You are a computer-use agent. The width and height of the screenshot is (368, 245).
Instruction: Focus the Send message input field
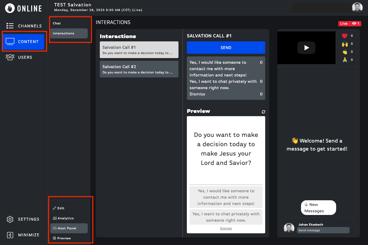coord(323,230)
